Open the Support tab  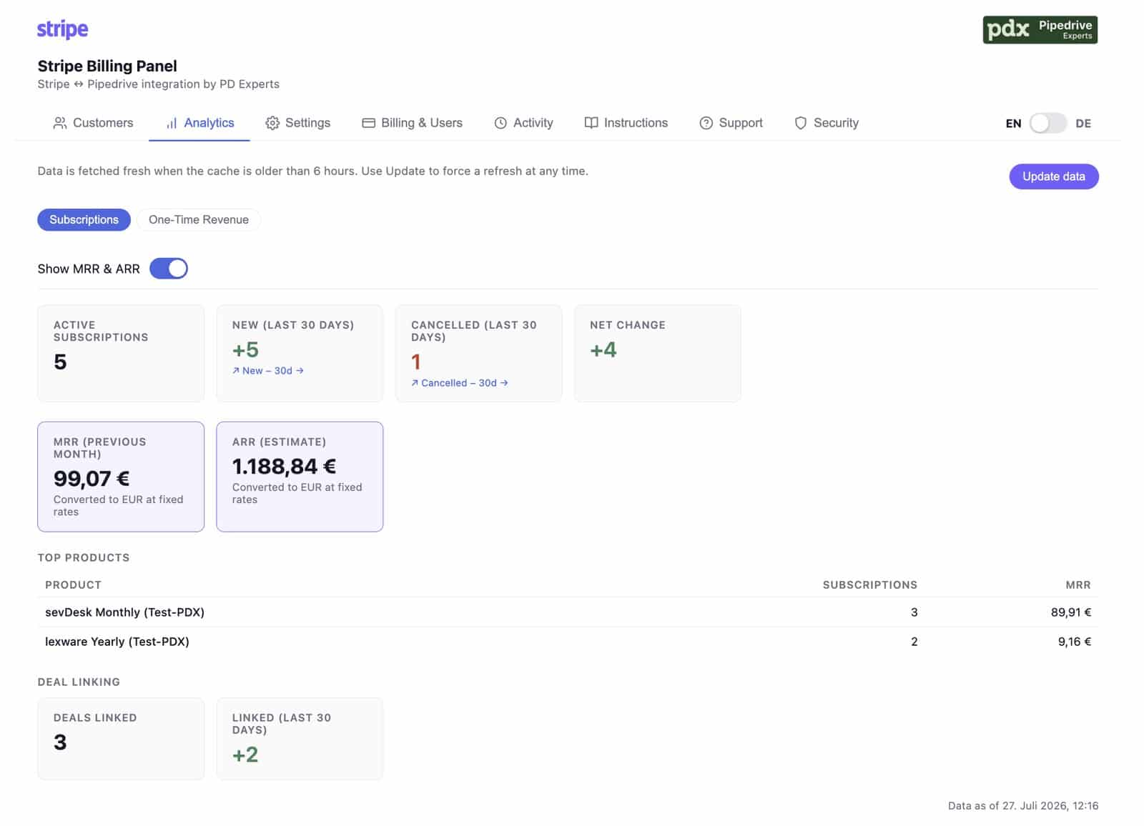(x=731, y=123)
